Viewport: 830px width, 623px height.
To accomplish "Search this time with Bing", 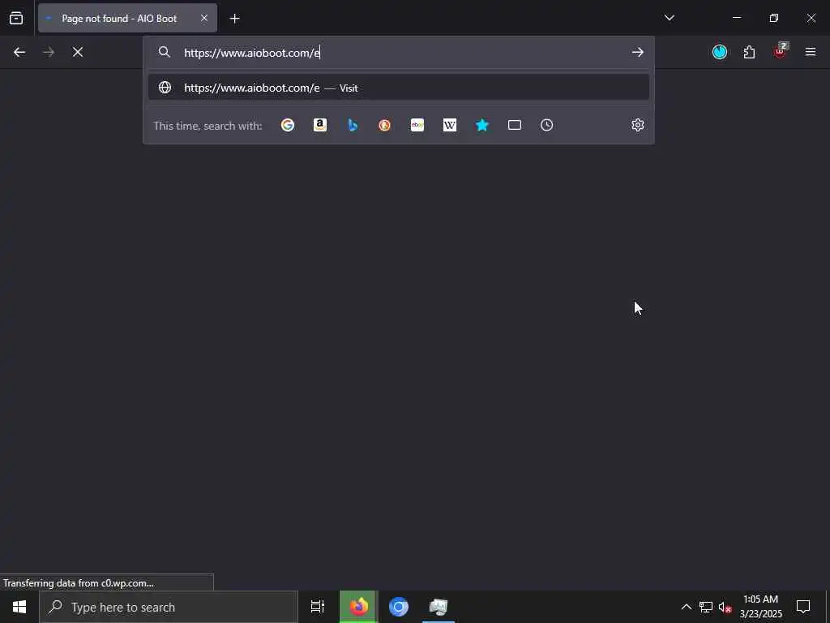I will 353,125.
